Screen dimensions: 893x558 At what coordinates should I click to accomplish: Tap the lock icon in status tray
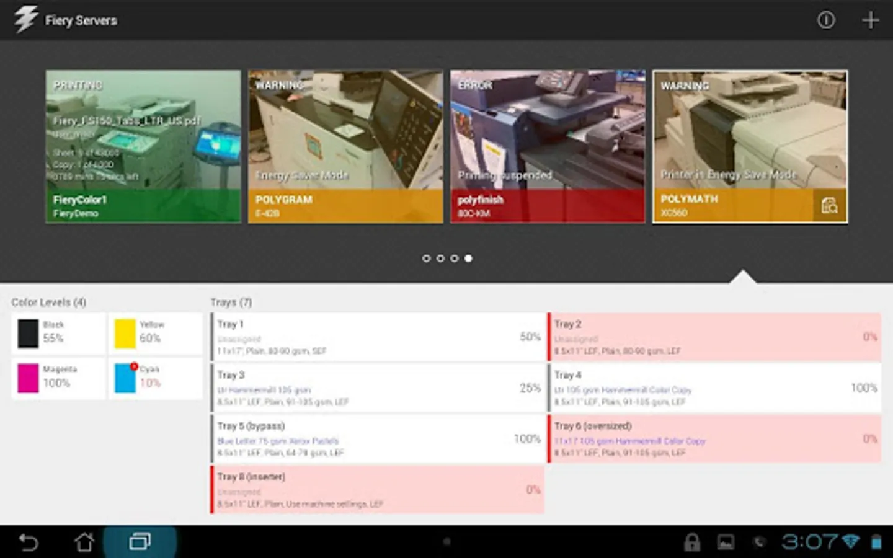point(691,542)
